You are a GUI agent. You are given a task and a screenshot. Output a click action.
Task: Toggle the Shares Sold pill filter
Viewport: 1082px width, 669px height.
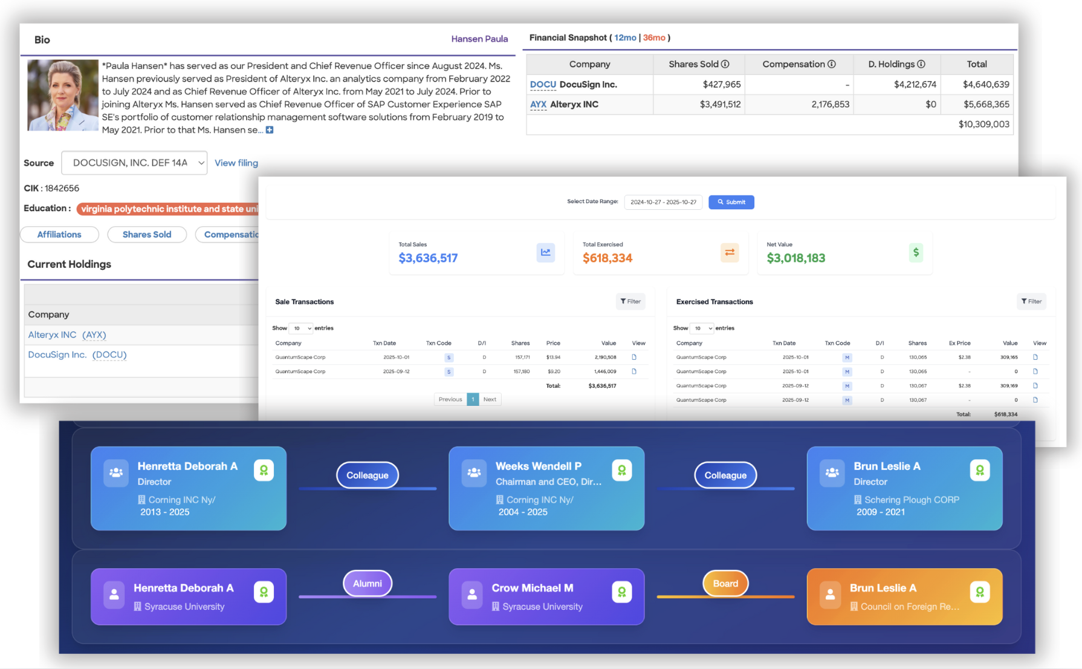146,235
